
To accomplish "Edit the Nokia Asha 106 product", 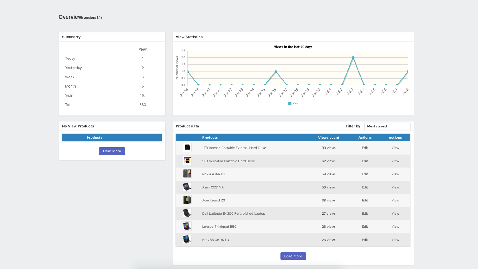I will click(x=365, y=174).
